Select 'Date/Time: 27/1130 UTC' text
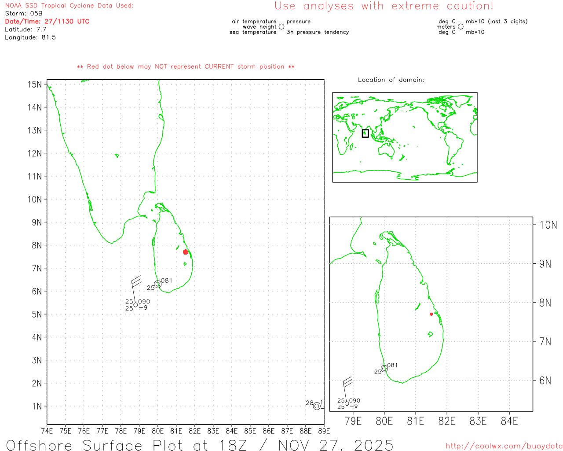The height and width of the screenshot is (451, 563). (x=47, y=22)
